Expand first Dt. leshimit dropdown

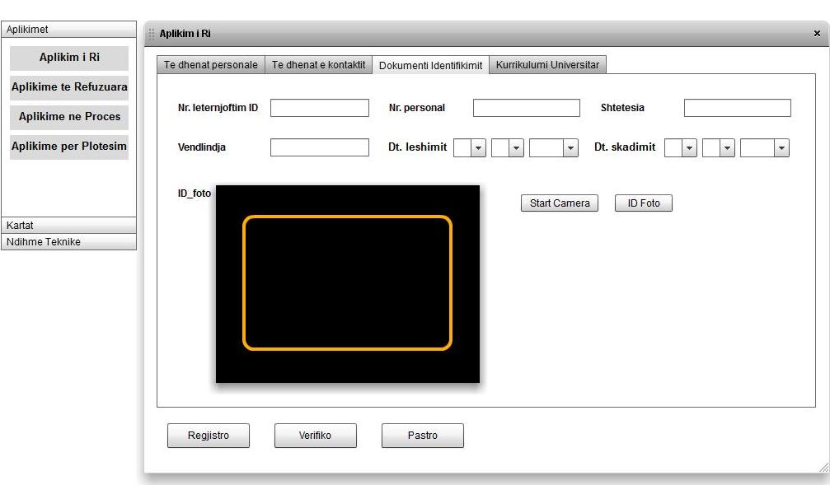point(478,148)
